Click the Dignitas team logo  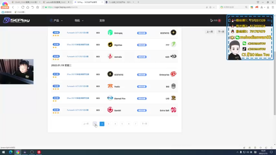[110, 44]
